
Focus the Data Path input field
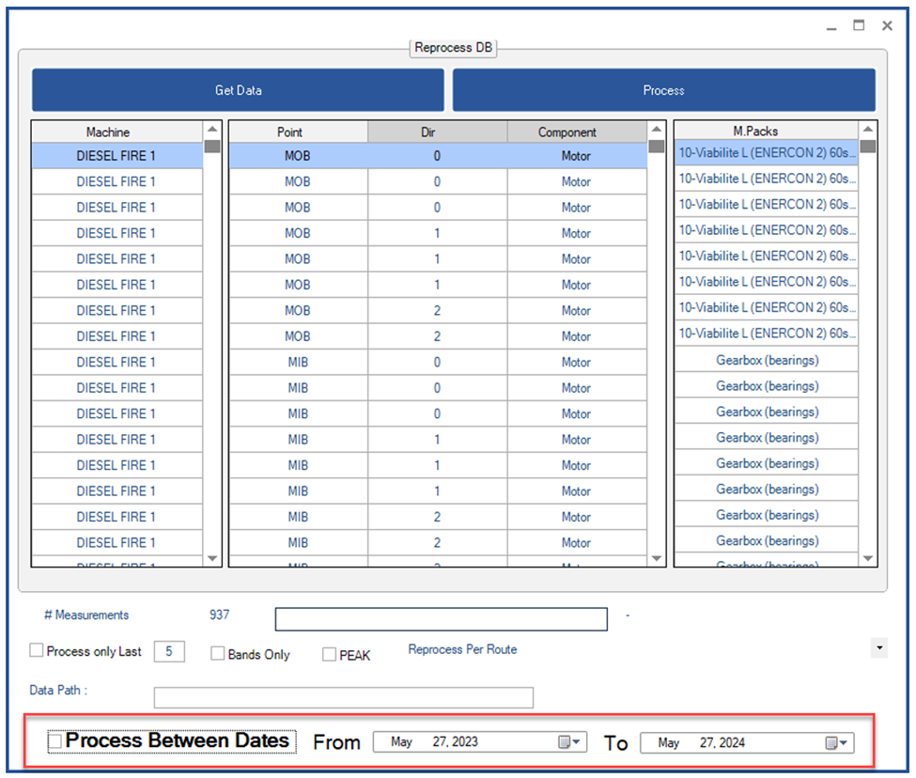[344, 697]
